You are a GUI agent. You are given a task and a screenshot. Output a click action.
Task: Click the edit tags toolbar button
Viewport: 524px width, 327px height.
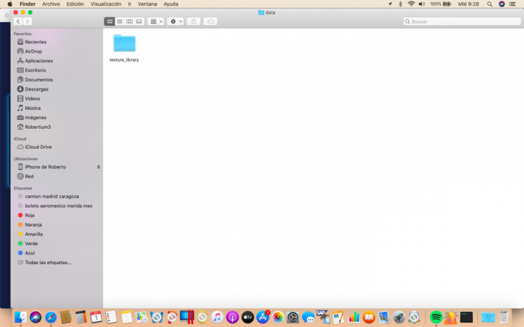pyautogui.click(x=210, y=21)
